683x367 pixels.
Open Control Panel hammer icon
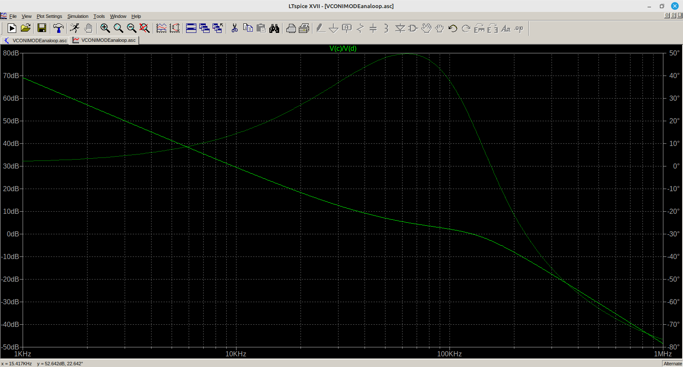(x=58, y=28)
